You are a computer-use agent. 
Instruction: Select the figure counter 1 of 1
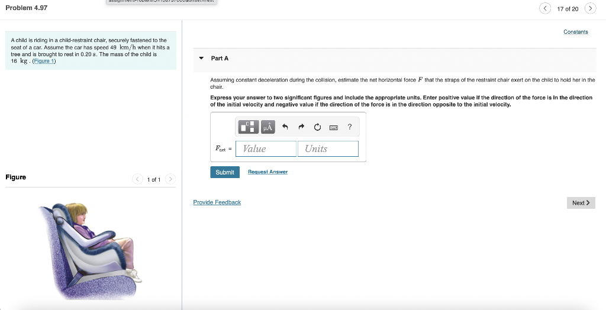[x=154, y=180]
